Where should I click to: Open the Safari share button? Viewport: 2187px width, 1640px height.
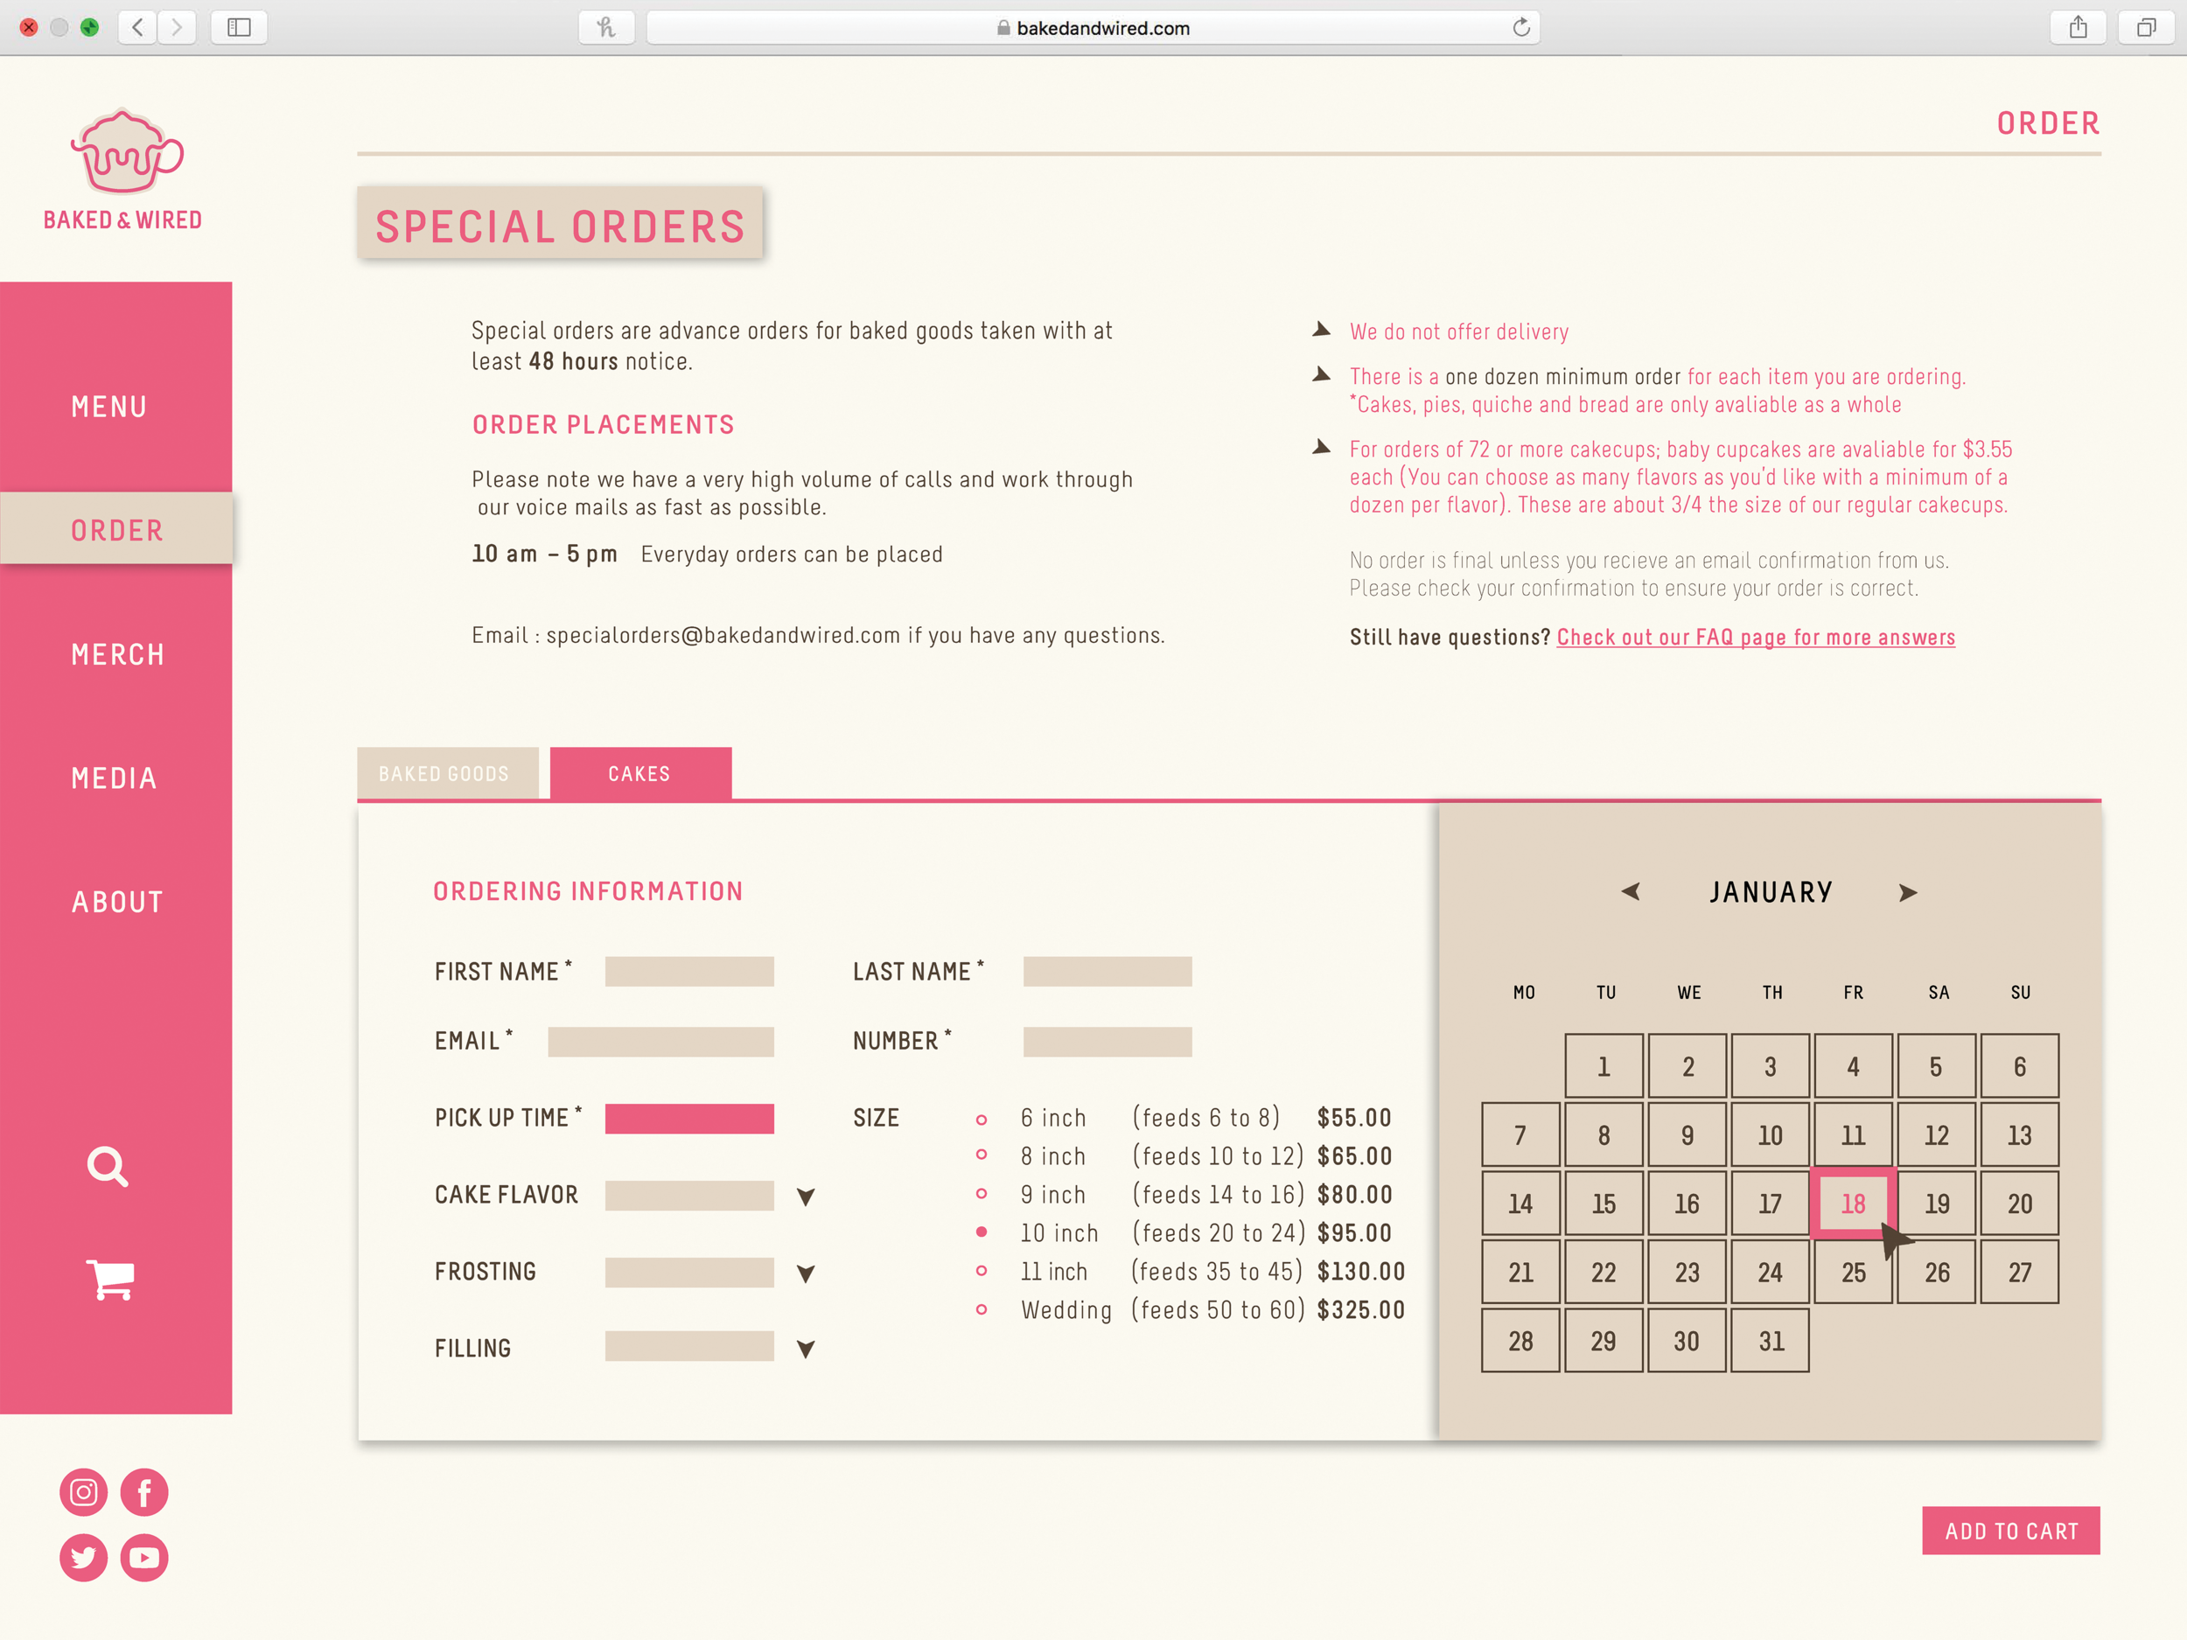pyautogui.click(x=2079, y=28)
